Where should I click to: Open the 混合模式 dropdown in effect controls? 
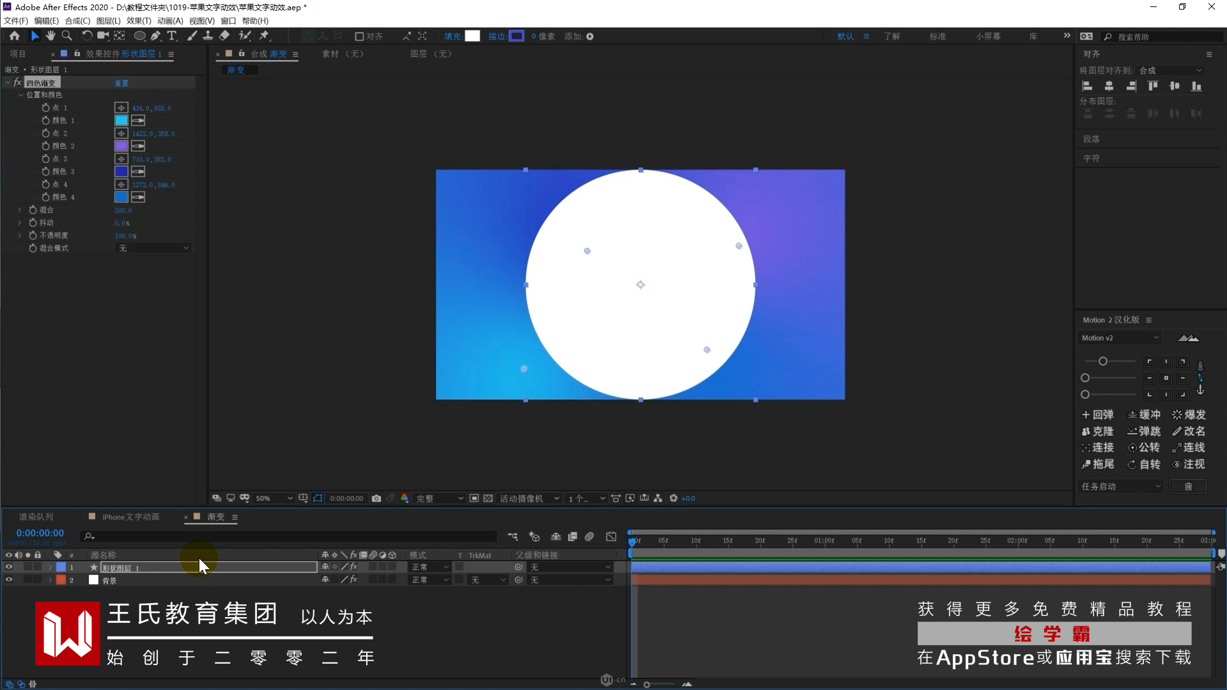(x=153, y=248)
